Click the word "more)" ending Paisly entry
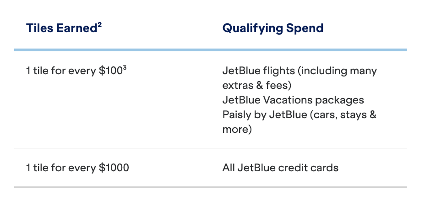This screenshot has width=425, height=207. (x=237, y=129)
